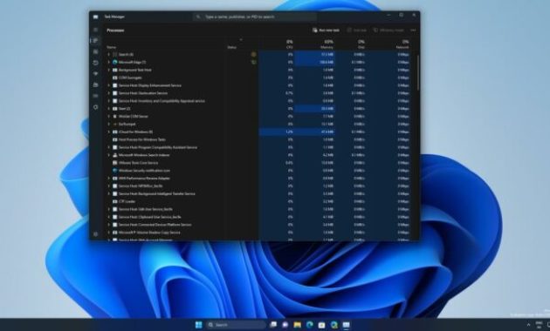Select Service Host: Connected Devices Platform Service

pyautogui.click(x=259, y=225)
